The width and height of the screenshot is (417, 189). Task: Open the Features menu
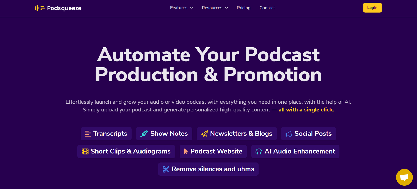tap(179, 8)
